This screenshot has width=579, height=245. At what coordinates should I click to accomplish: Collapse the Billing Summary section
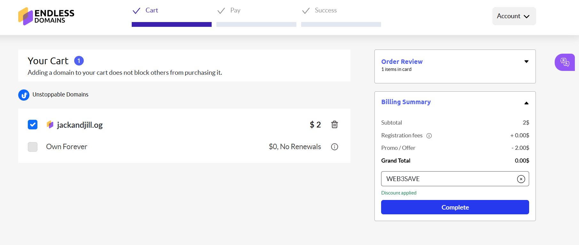coord(526,103)
